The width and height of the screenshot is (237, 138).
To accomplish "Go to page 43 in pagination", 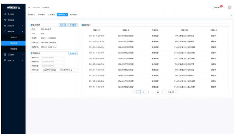I will point(158,92).
